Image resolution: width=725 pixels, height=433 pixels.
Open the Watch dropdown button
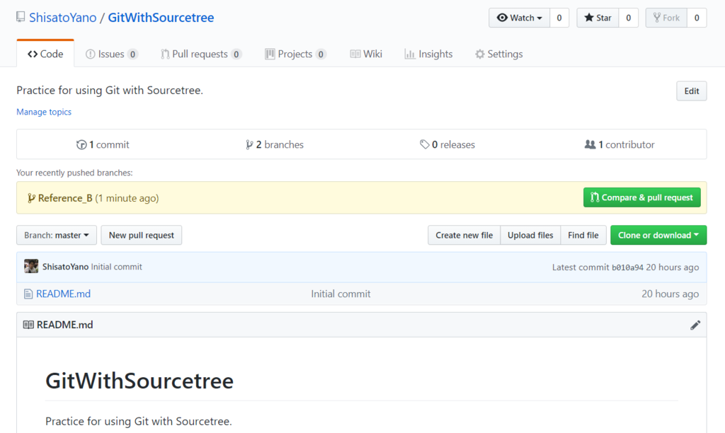519,18
